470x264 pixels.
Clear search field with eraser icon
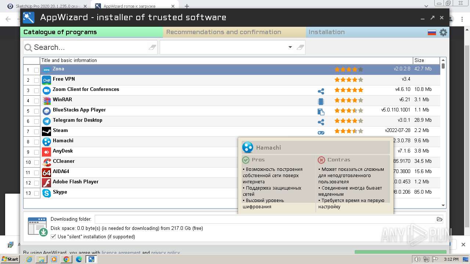point(152,47)
